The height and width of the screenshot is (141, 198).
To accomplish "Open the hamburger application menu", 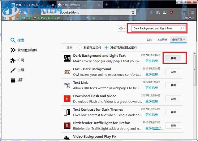I will (192, 12).
